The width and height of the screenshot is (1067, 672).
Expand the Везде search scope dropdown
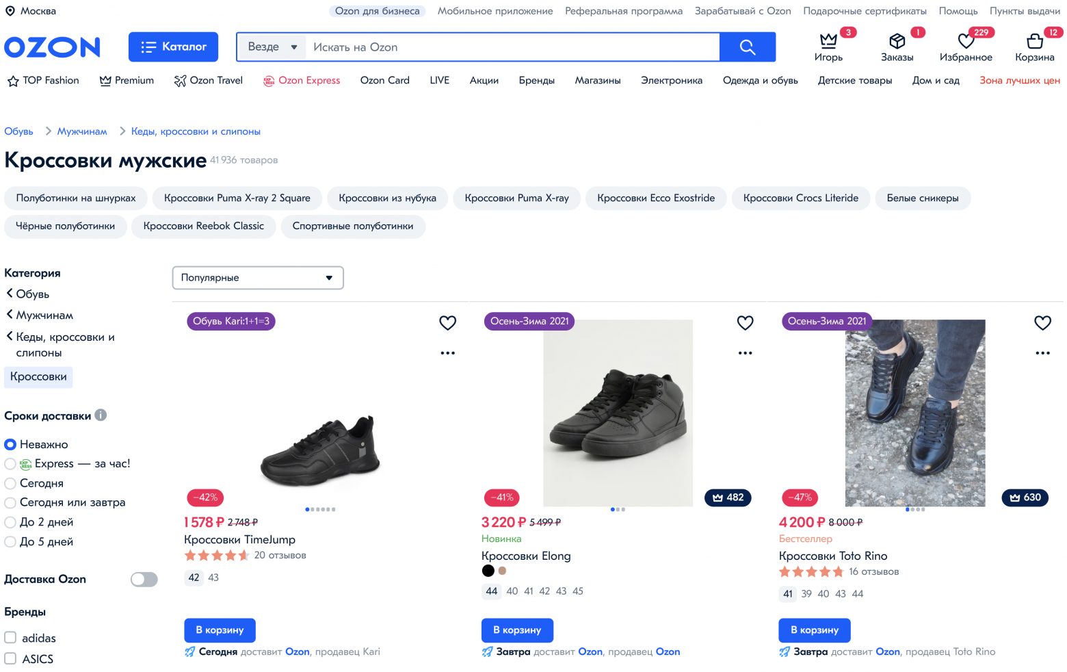[x=272, y=47]
